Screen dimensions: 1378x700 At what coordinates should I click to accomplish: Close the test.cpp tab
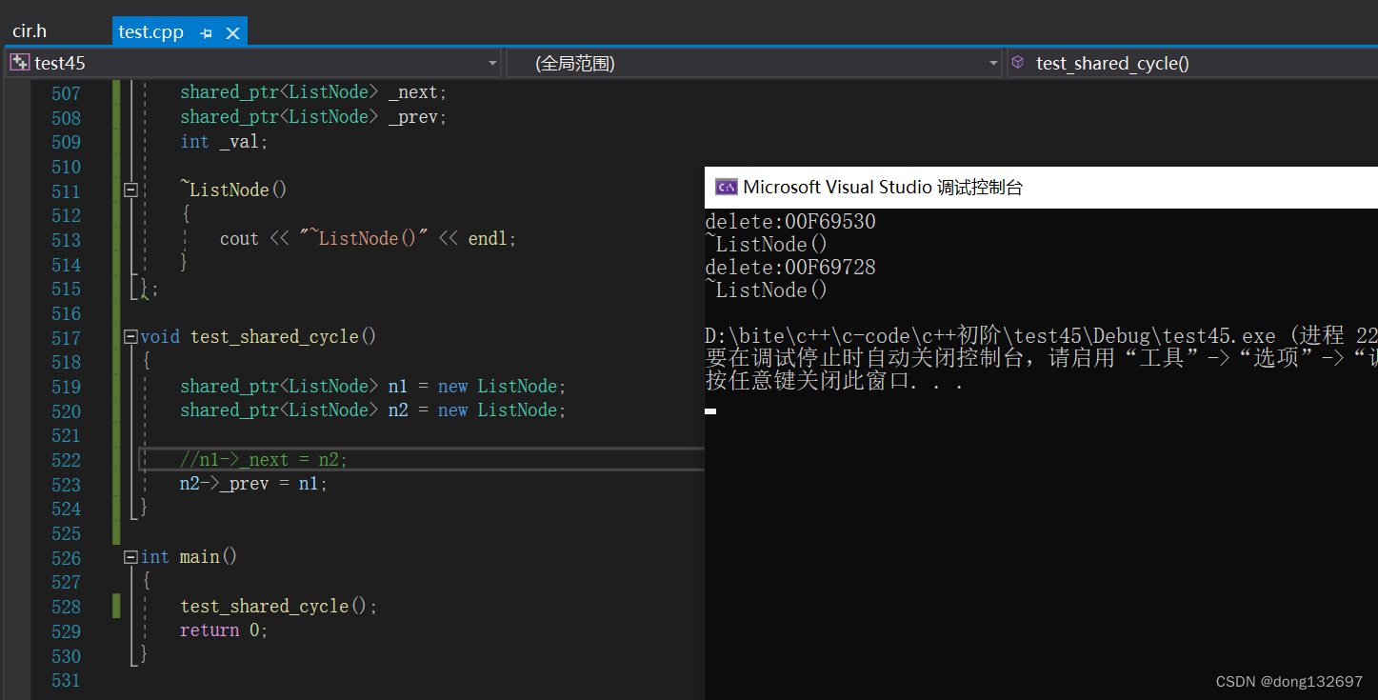pyautogui.click(x=232, y=33)
